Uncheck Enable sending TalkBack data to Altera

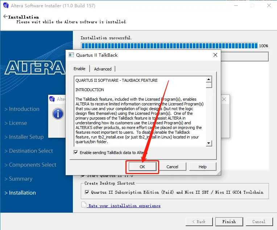click(76, 152)
